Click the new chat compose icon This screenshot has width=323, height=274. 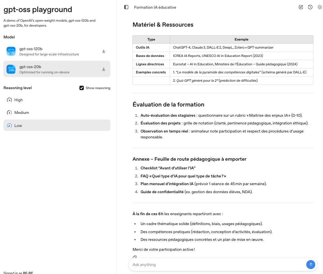coord(301,7)
